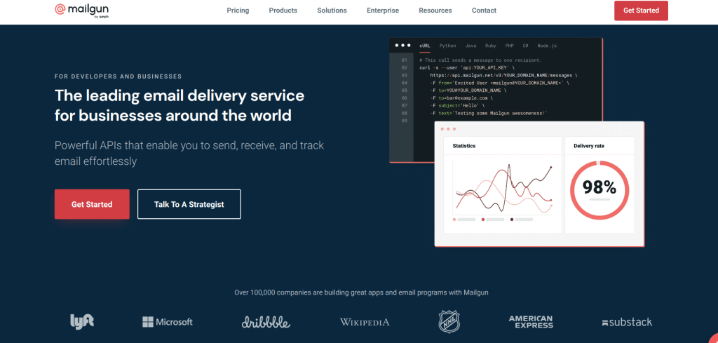
Task: Go to the Enterprise page
Action: 383,11
